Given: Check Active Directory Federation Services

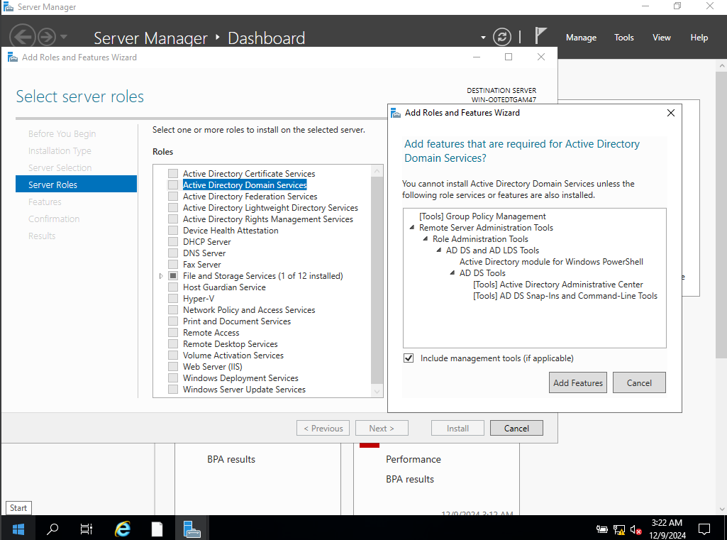Looking at the screenshot, I should (x=173, y=197).
